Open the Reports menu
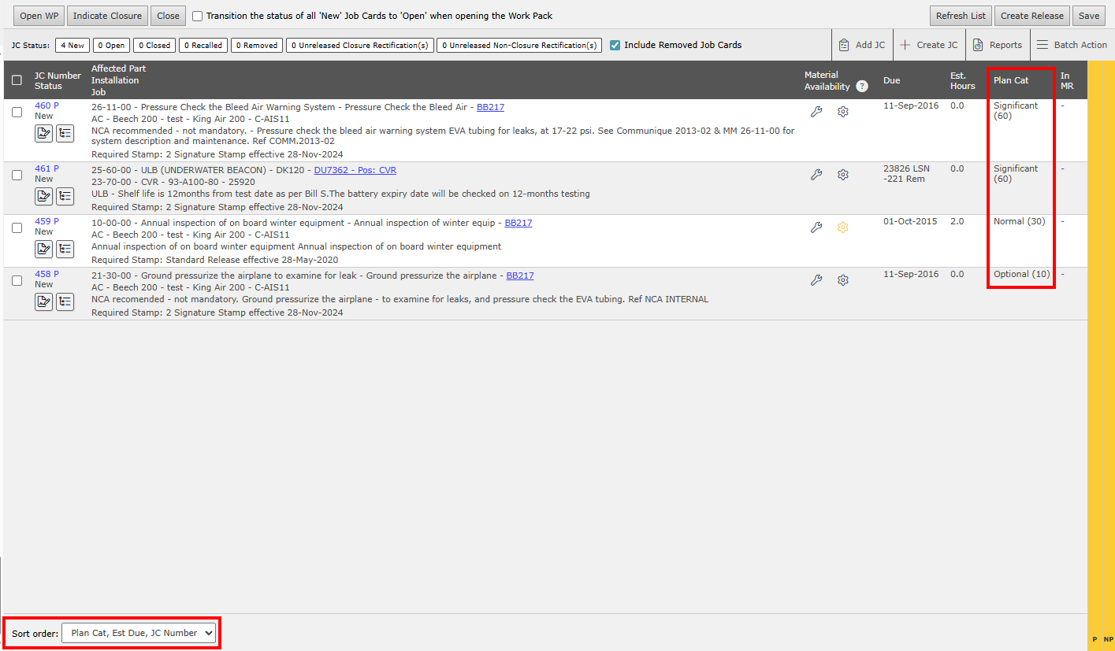The image size is (1115, 651). click(x=998, y=45)
